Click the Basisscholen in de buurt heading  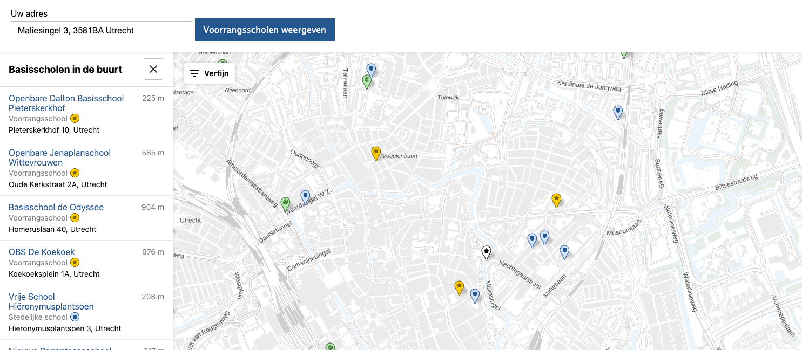(x=65, y=69)
